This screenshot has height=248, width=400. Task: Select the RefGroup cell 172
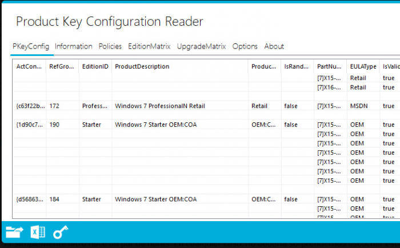(54, 106)
